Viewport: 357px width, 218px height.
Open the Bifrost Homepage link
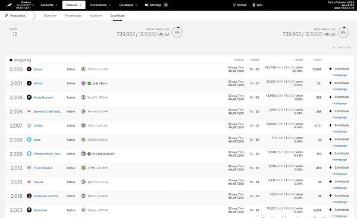click(340, 89)
